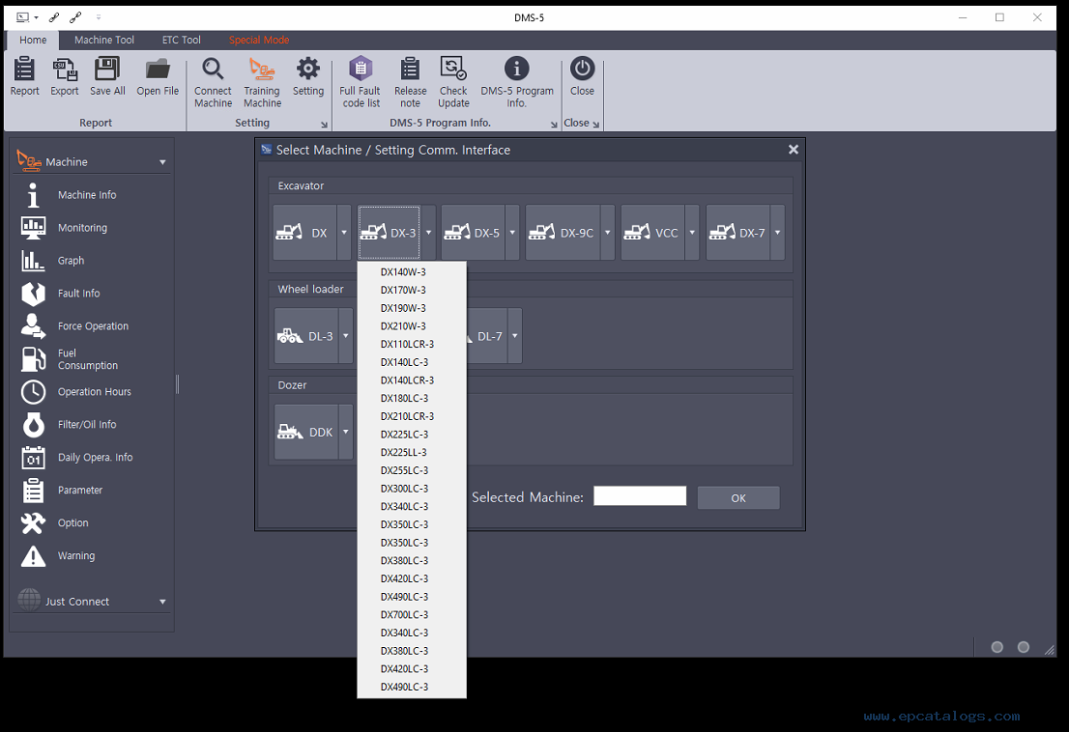Image resolution: width=1069 pixels, height=732 pixels.
Task: Expand the dropdown arrow beside the DX excavator button
Action: pos(344,232)
